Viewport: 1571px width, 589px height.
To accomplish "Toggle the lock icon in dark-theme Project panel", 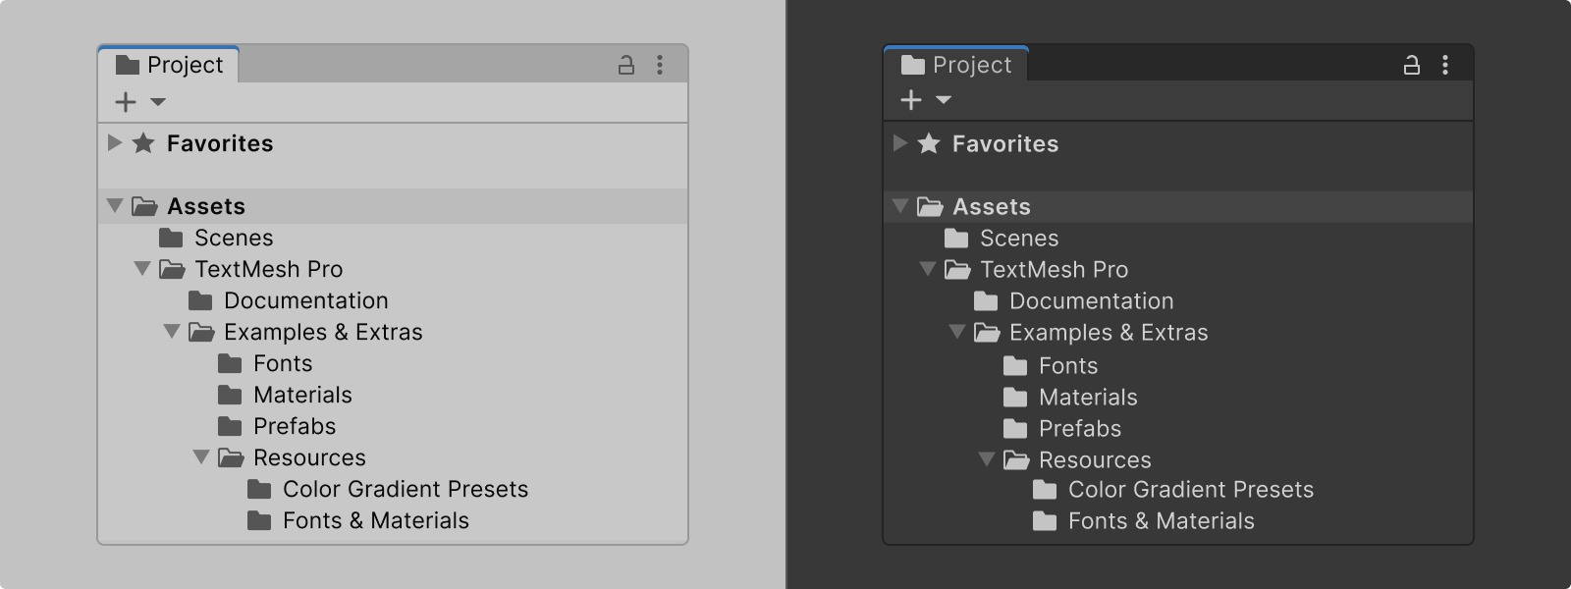I will point(1411,66).
